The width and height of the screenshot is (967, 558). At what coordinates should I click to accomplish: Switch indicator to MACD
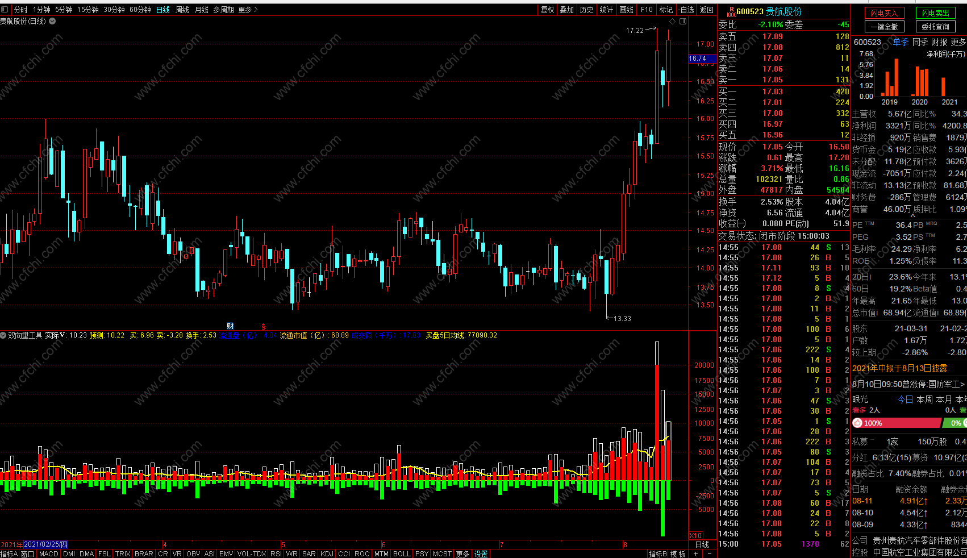click(x=49, y=554)
